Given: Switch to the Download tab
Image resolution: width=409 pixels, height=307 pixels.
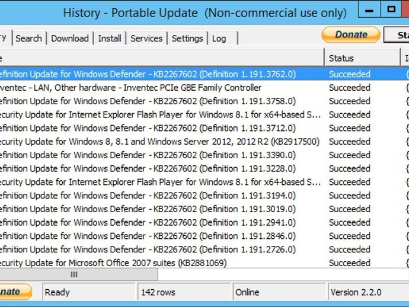Looking at the screenshot, I should click(69, 39).
